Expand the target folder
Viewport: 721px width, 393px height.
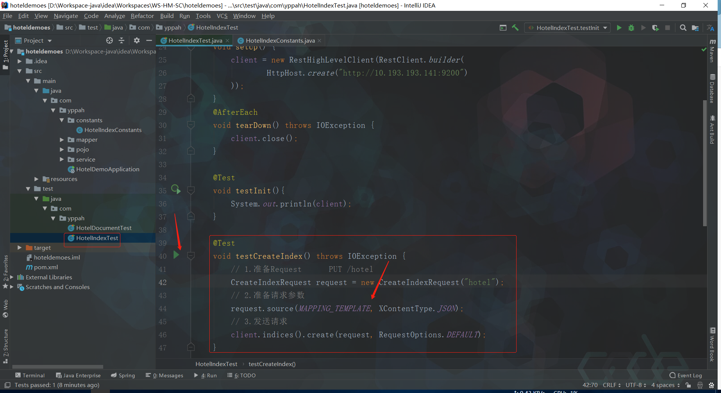coord(19,248)
